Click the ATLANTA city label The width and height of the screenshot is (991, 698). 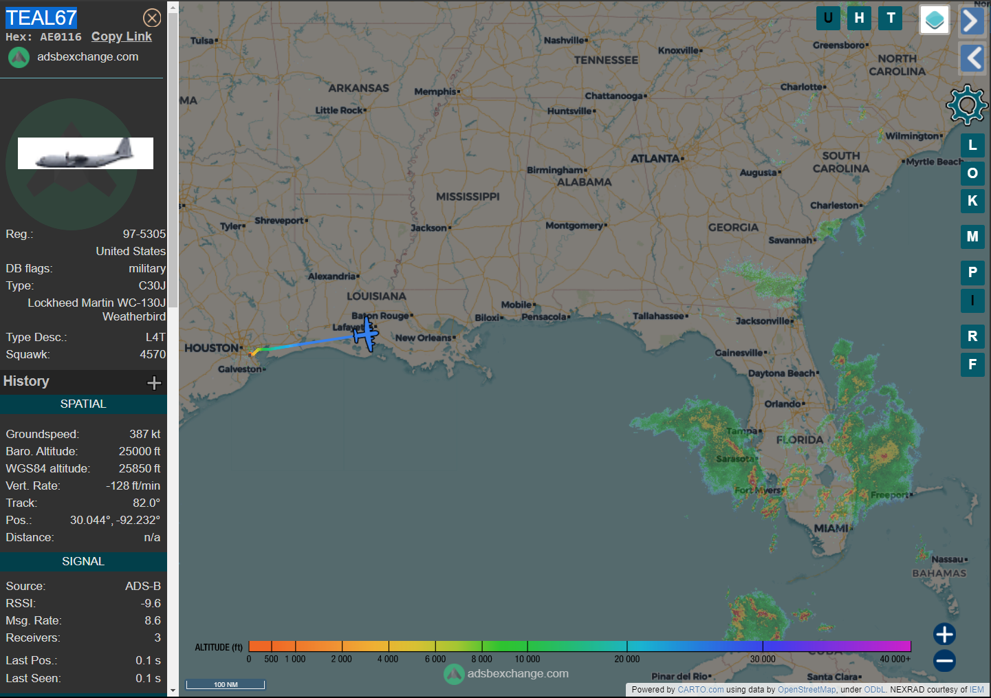coord(655,159)
